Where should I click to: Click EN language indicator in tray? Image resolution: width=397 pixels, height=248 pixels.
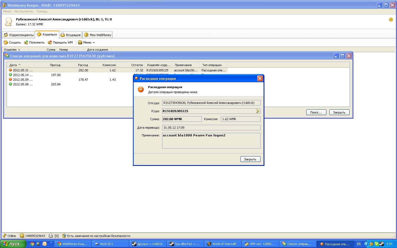pos(359,244)
